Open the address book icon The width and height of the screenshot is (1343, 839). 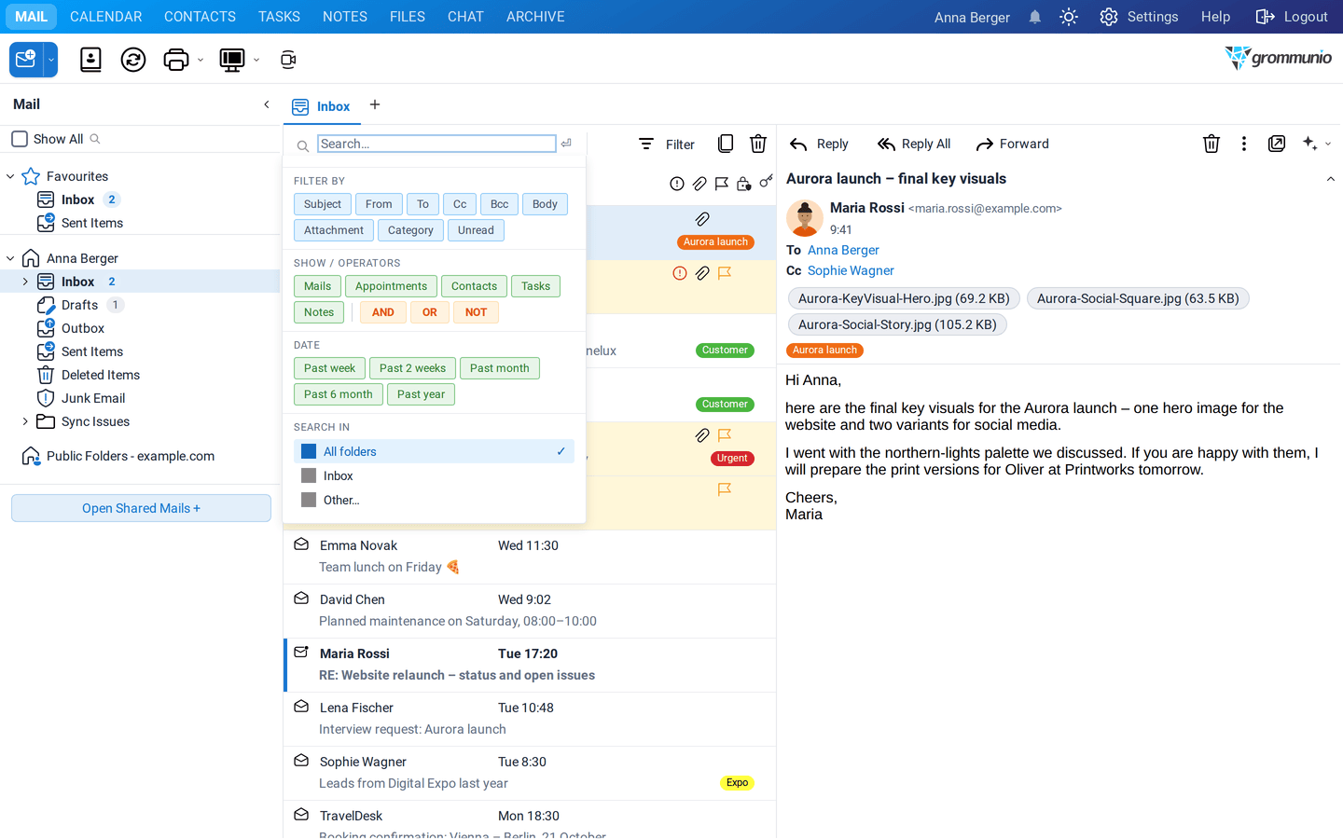90,60
